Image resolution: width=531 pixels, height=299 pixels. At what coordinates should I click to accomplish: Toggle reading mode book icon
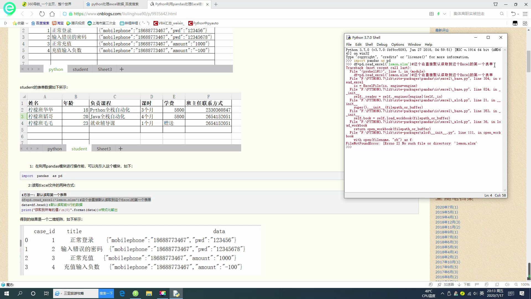[431, 14]
